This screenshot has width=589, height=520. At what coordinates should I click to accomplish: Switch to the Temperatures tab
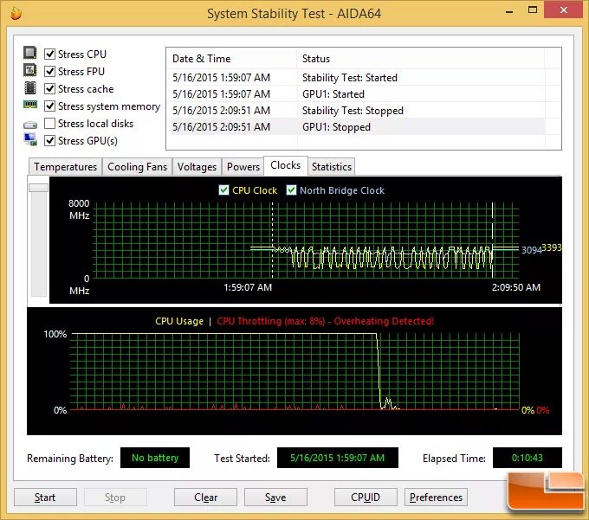[x=65, y=167]
